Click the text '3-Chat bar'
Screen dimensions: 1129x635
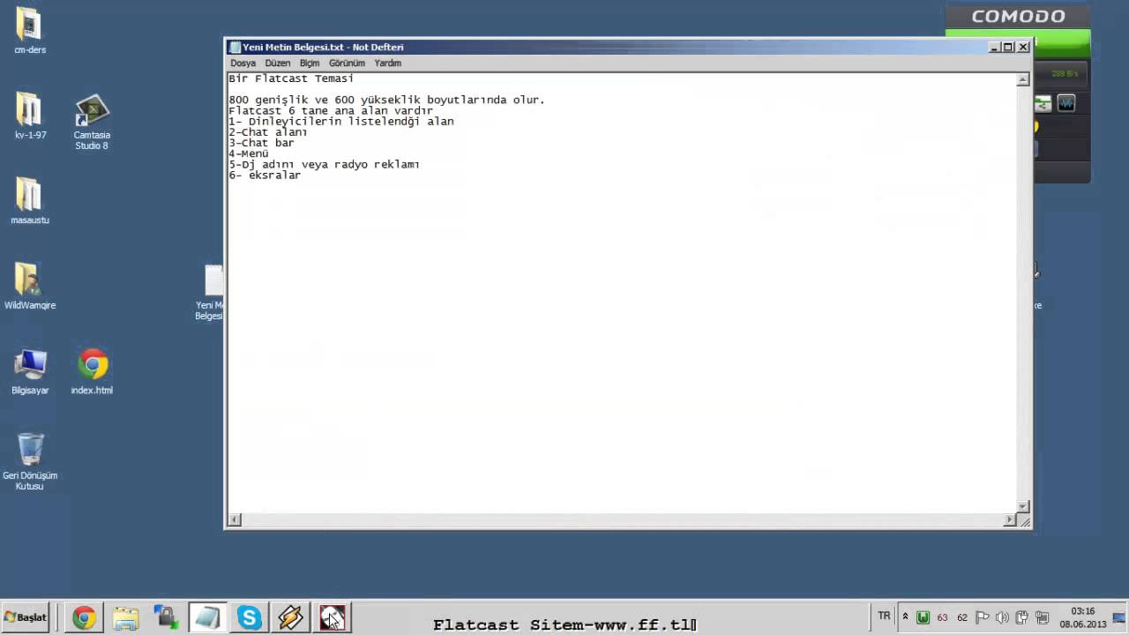click(261, 143)
